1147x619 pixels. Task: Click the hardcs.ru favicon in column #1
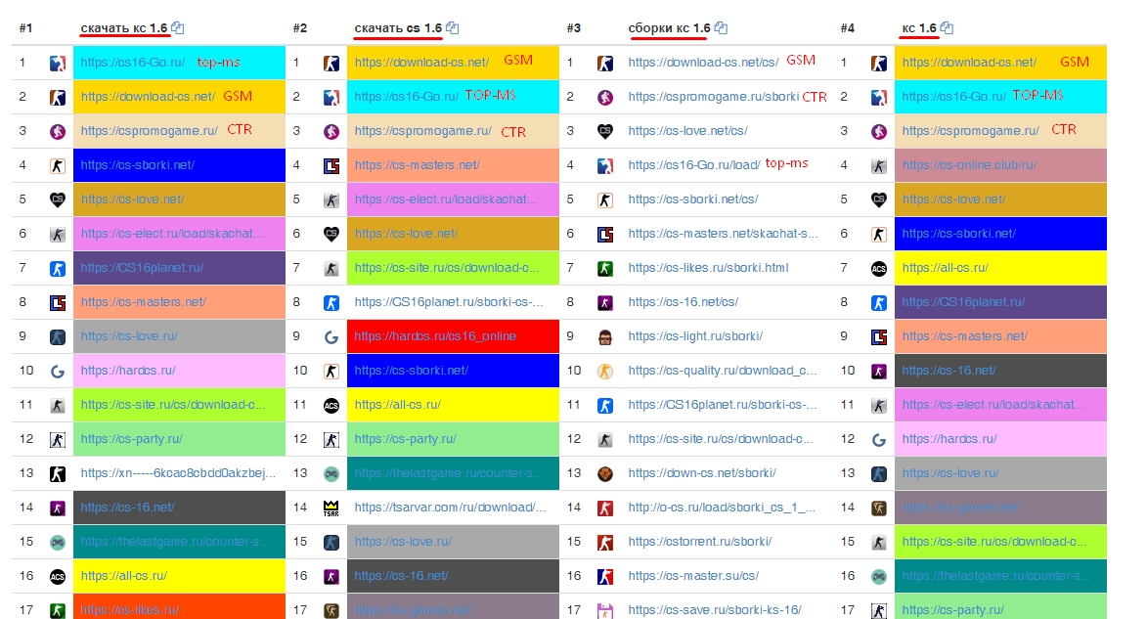point(58,372)
